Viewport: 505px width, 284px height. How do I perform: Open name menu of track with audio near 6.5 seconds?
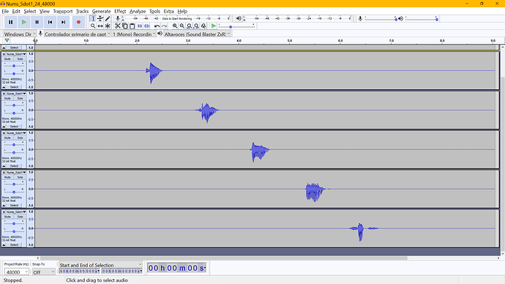point(16,212)
